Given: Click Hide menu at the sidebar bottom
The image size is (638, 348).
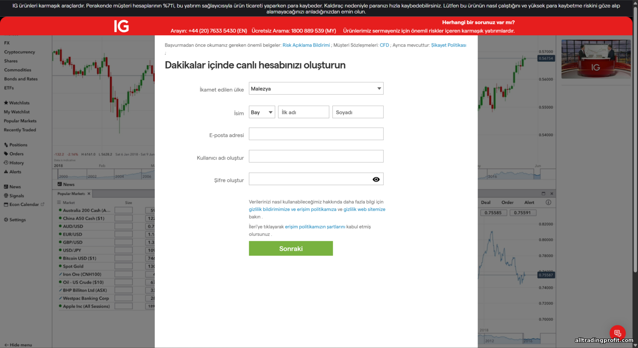Looking at the screenshot, I should (x=18, y=345).
